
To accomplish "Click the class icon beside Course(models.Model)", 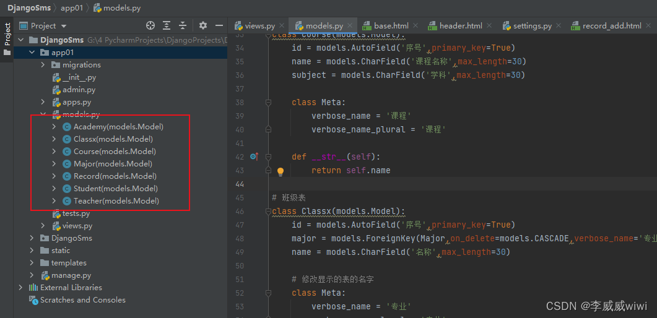I will [x=66, y=152].
